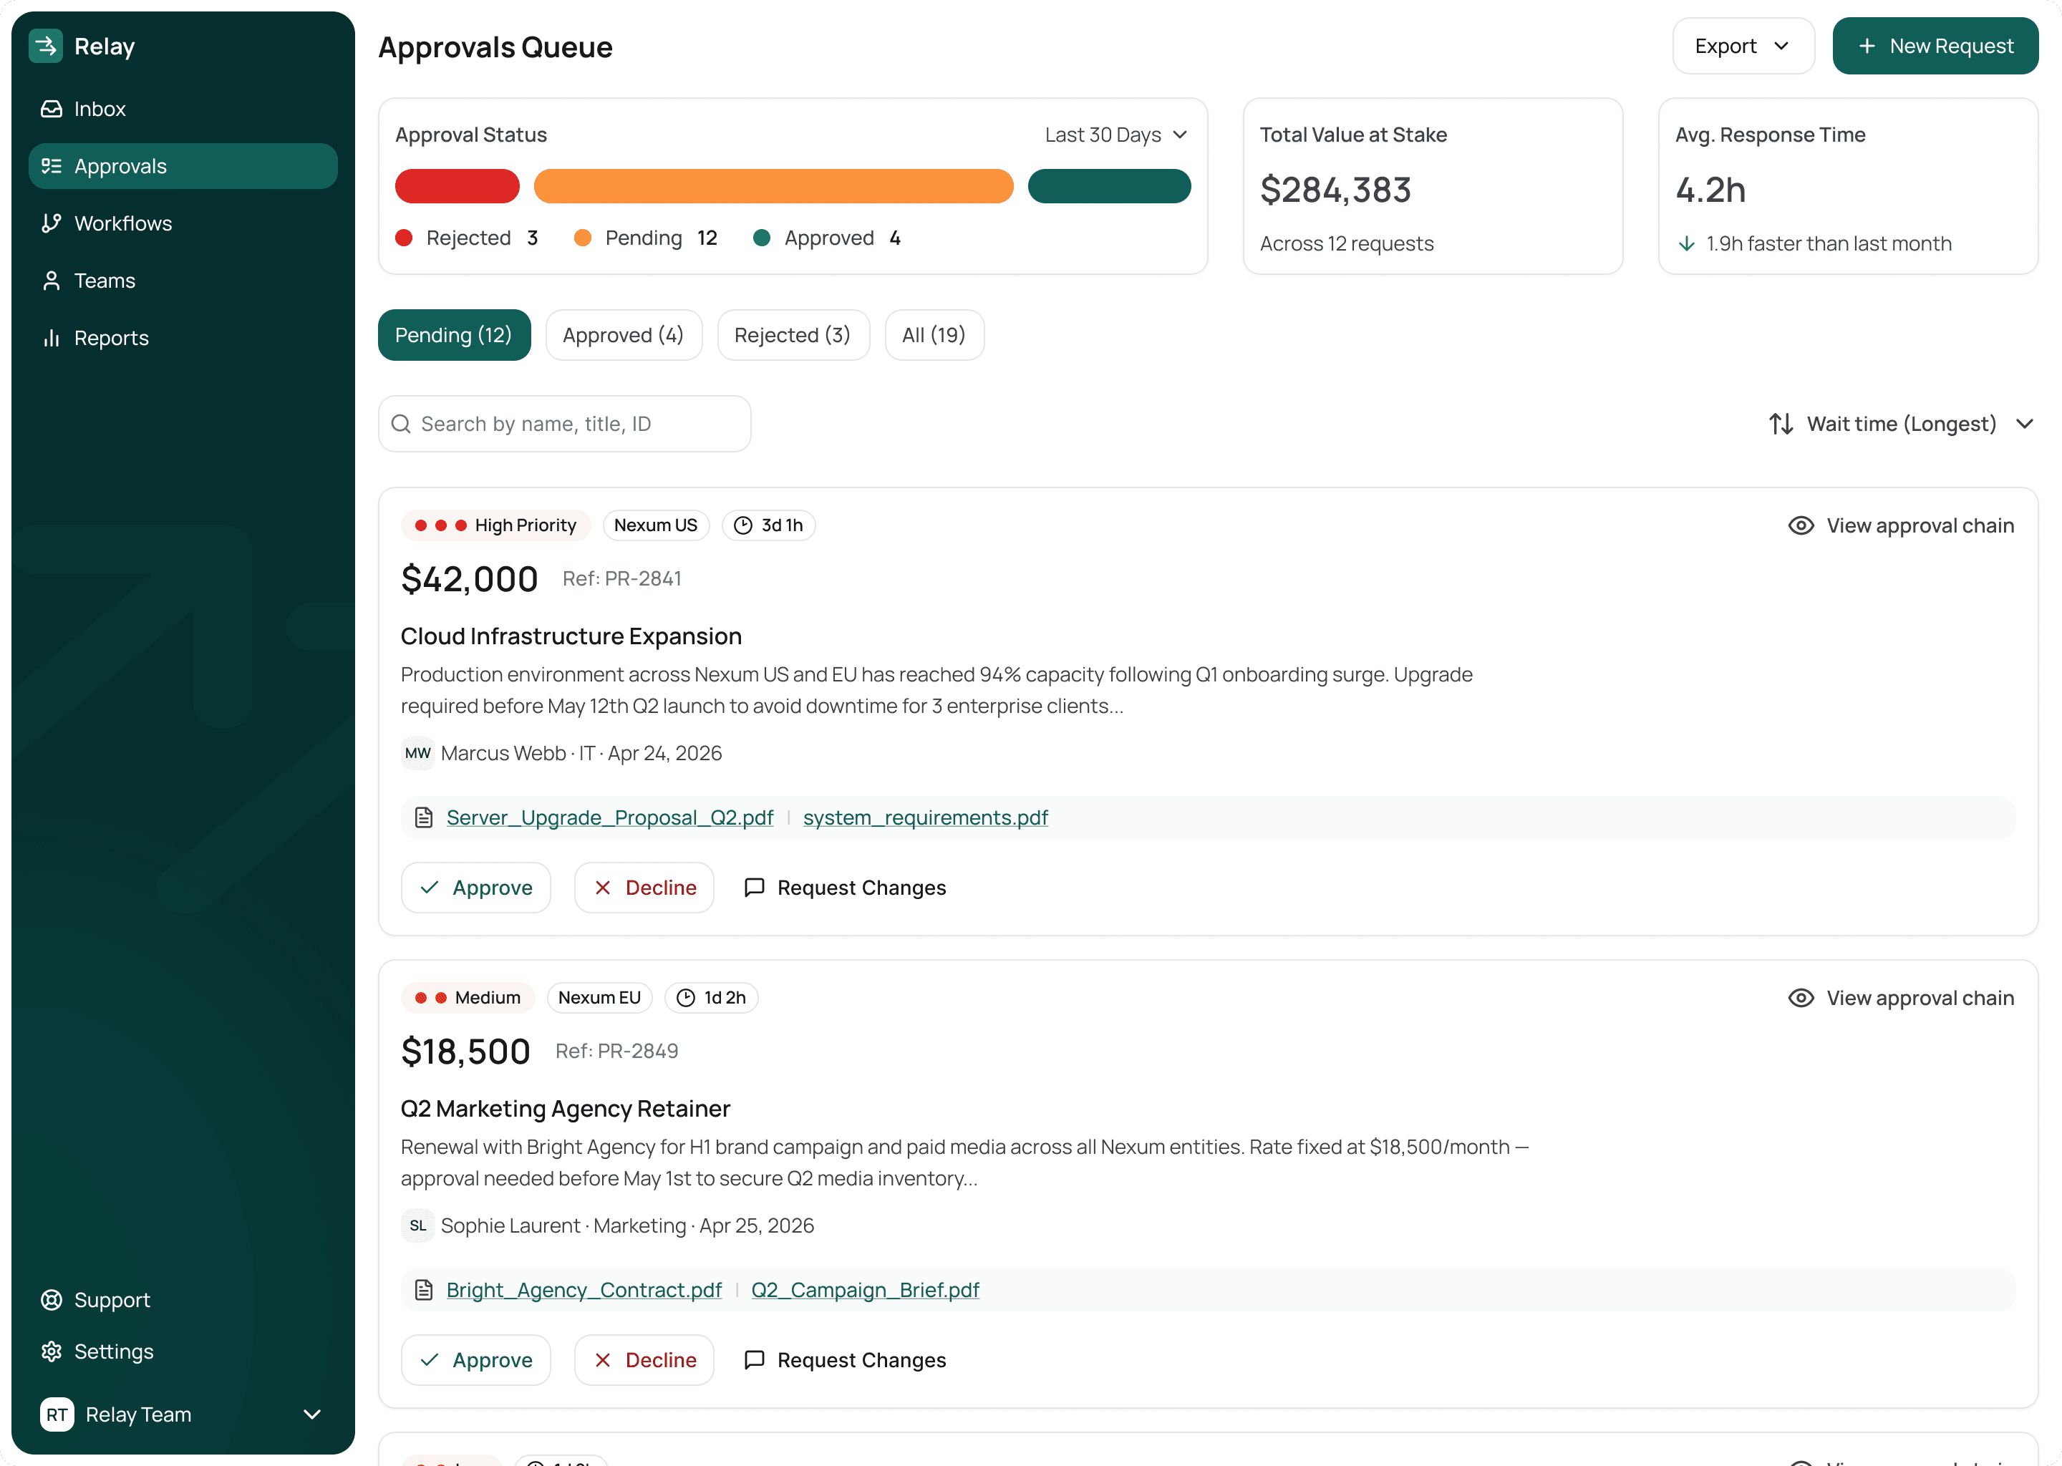Click the Support lifebuoy icon
Screen dimensions: 2062x1466
click(x=52, y=1300)
